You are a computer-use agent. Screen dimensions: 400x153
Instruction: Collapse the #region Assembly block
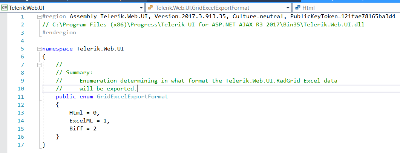coord(40,17)
